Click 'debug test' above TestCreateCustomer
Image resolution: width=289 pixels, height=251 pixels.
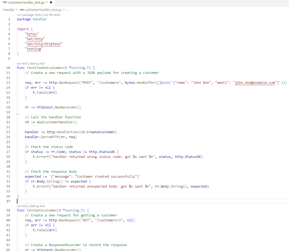[x=37, y=64]
